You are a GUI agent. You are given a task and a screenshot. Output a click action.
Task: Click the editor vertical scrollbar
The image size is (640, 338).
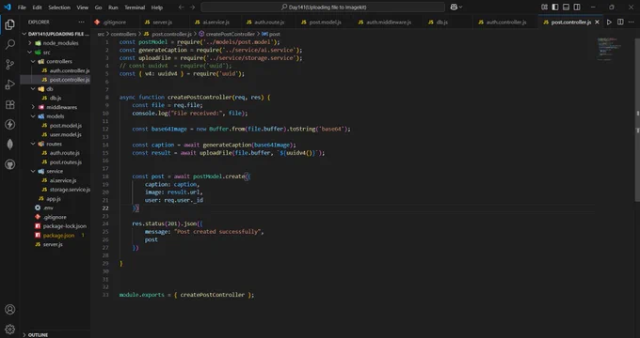click(637, 120)
